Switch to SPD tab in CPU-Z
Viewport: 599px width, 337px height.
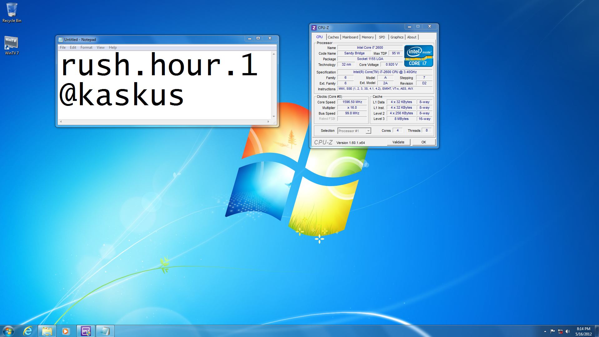[x=382, y=37]
